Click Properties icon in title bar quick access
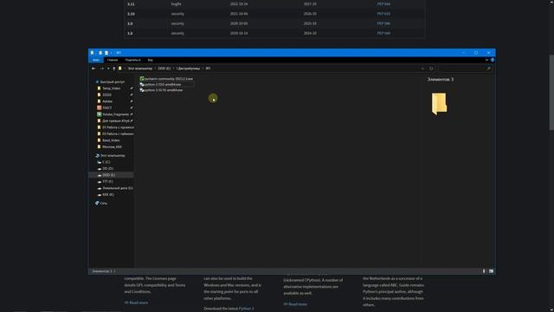This screenshot has height=312, width=554. tap(100, 53)
